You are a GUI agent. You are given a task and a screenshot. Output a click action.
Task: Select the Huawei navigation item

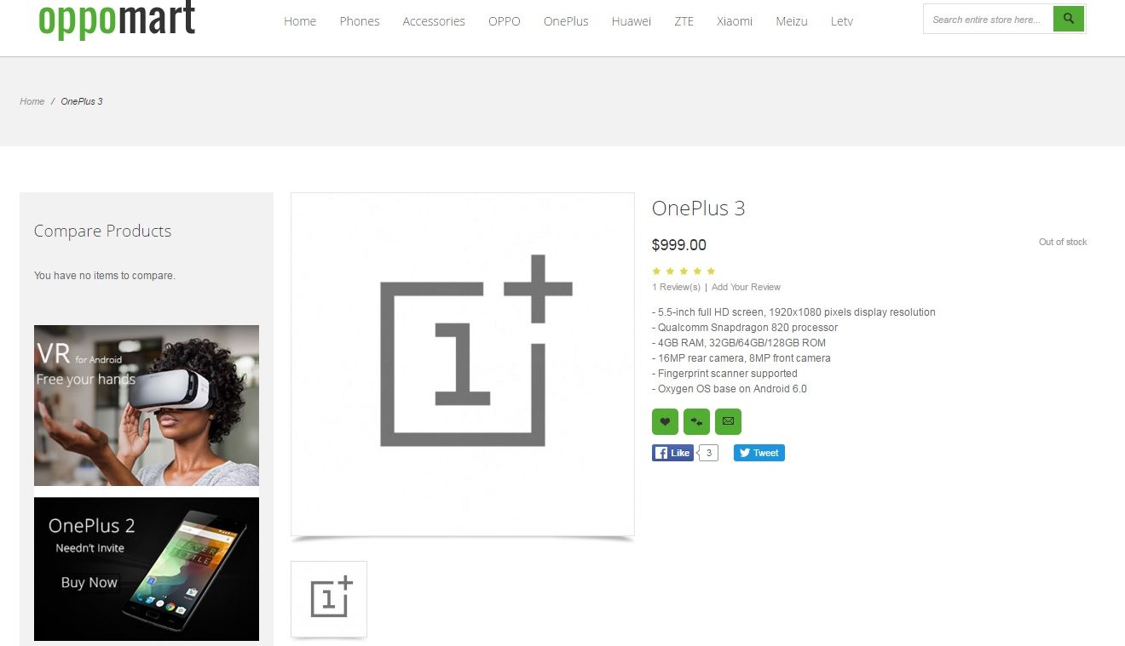tap(631, 21)
